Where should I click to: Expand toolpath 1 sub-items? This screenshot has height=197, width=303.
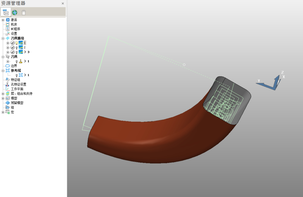point(8,43)
